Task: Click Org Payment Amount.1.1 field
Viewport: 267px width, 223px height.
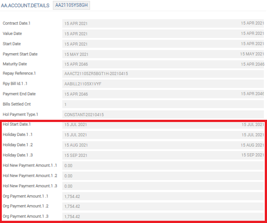Action: [163, 196]
